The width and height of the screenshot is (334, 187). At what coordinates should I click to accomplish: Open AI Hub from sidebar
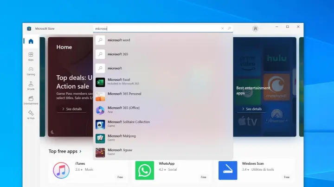(31, 114)
